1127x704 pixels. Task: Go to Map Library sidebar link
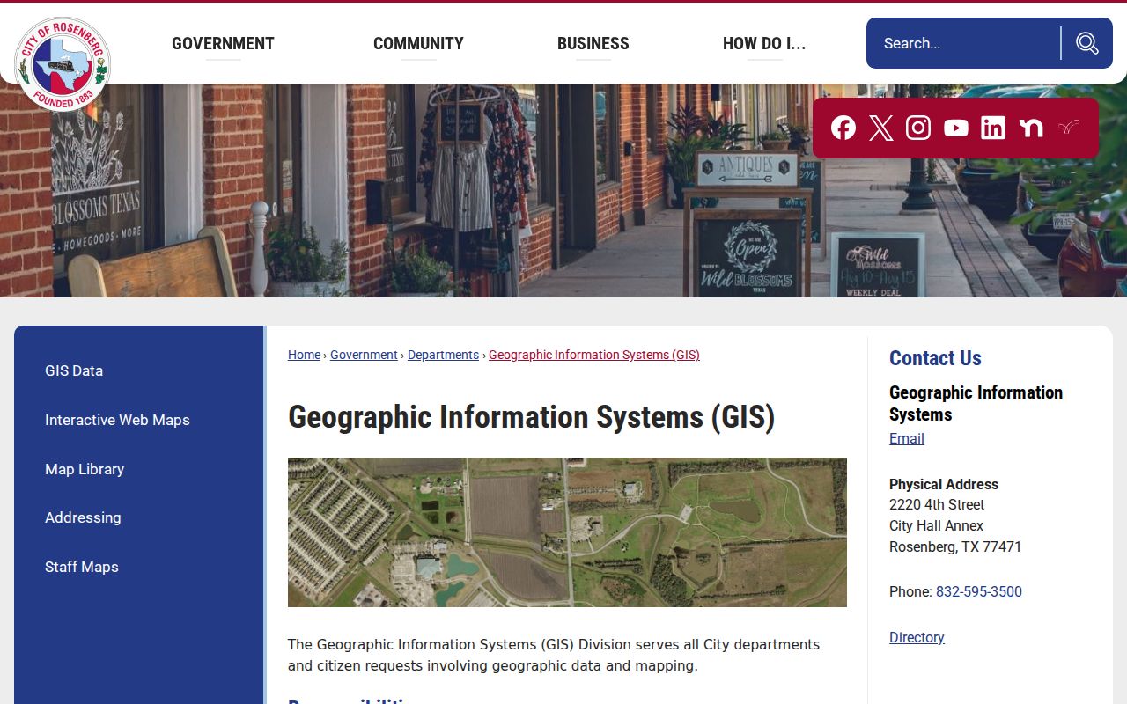pyautogui.click(x=85, y=469)
